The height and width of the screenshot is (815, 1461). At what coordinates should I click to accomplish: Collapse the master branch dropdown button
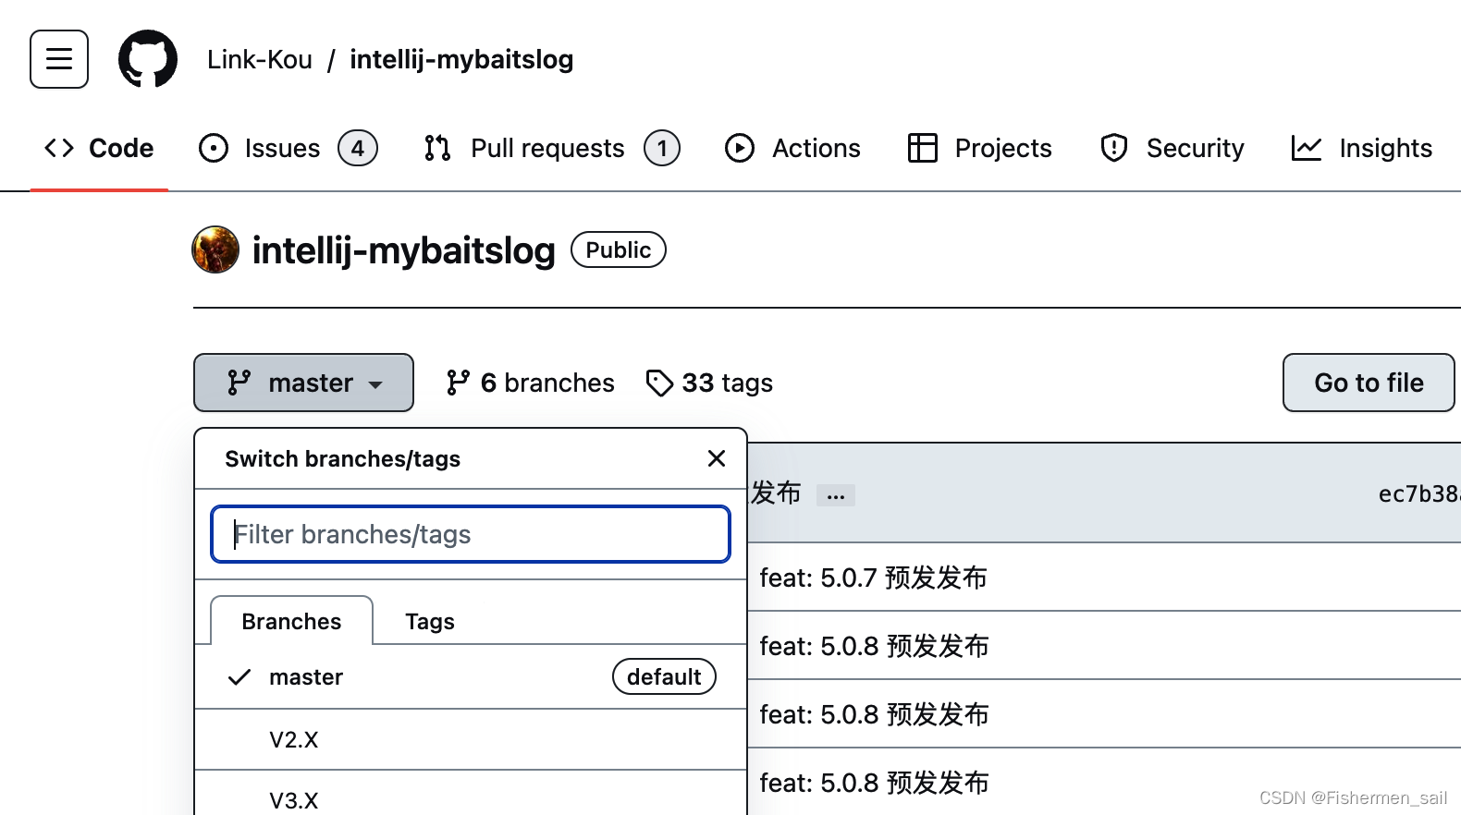pos(303,383)
